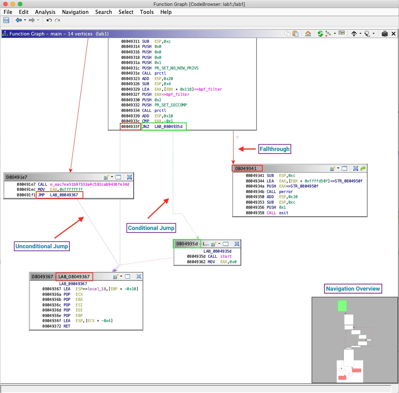Open the layout style dropdown in the toolbar
The width and height of the screenshot is (399, 393).
(335, 33)
